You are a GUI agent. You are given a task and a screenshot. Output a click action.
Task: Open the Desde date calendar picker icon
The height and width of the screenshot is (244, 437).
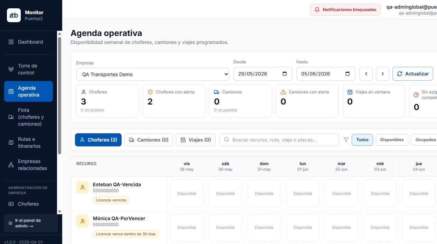(285, 74)
